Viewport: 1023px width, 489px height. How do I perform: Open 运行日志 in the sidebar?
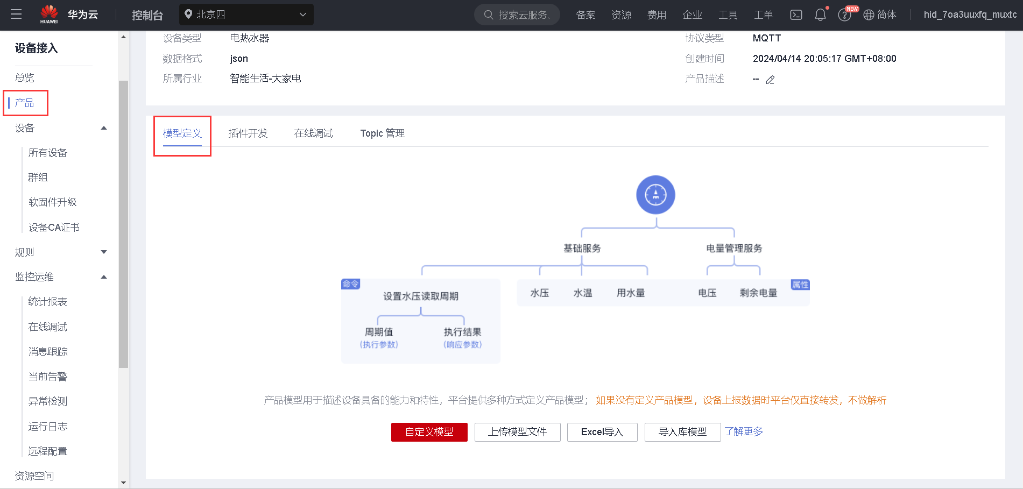(x=48, y=427)
